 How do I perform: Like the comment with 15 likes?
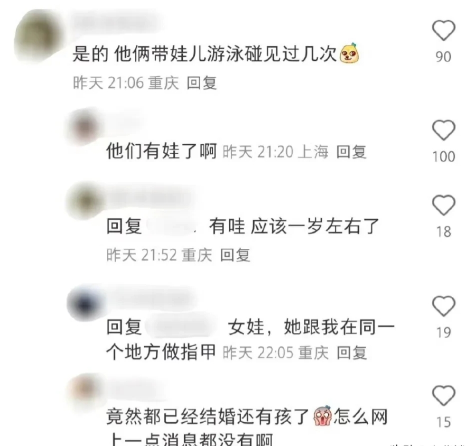443,396
